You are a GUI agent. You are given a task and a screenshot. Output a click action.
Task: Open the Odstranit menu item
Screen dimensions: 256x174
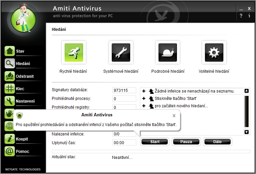pyautogui.click(x=25, y=76)
